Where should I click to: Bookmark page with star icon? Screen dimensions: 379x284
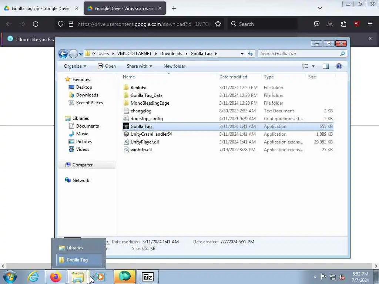[218, 24]
